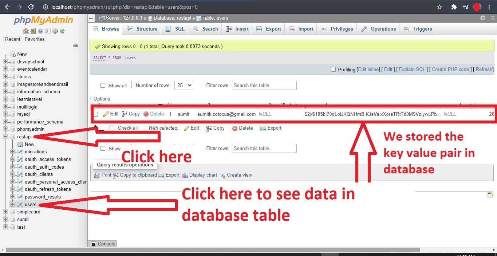497x256 pixels.
Task: Bookmark page with the star icon
Action: pyautogui.click(x=439, y=7)
